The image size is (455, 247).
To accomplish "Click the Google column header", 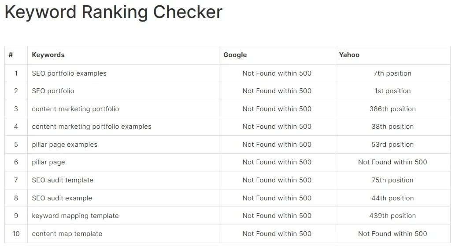I will point(235,55).
